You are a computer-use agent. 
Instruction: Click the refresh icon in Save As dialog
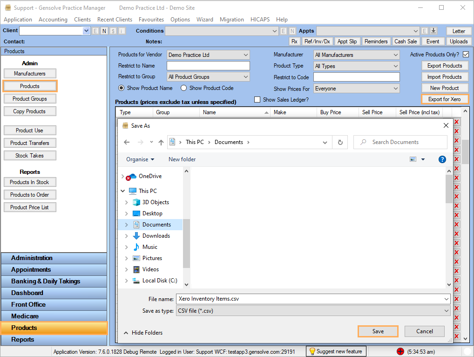tap(340, 143)
